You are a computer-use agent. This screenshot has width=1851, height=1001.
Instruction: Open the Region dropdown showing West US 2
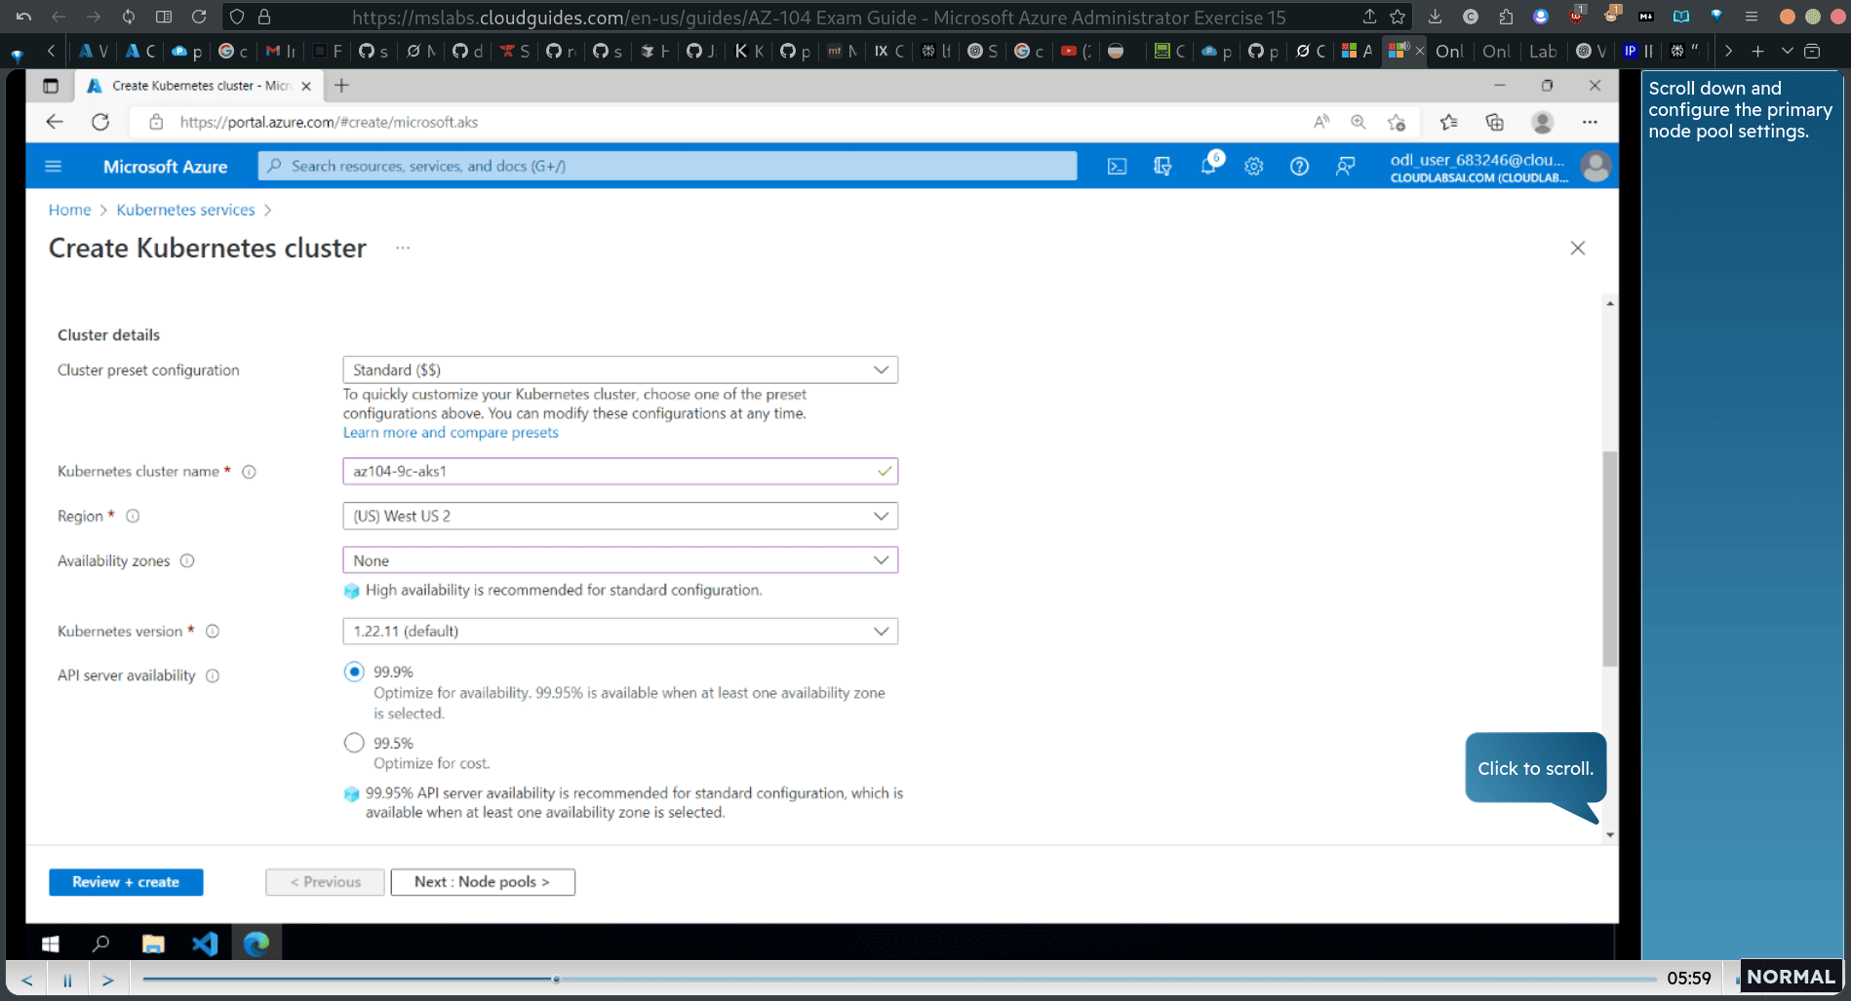620,517
